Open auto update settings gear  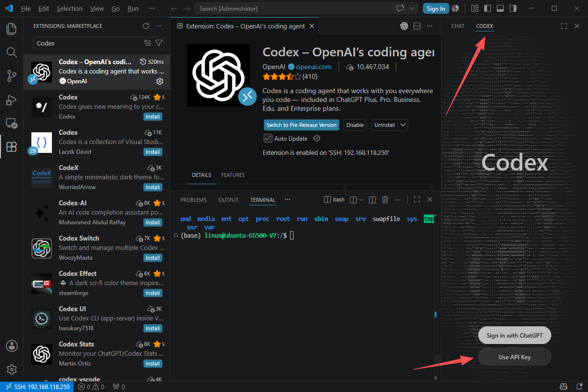pos(317,138)
